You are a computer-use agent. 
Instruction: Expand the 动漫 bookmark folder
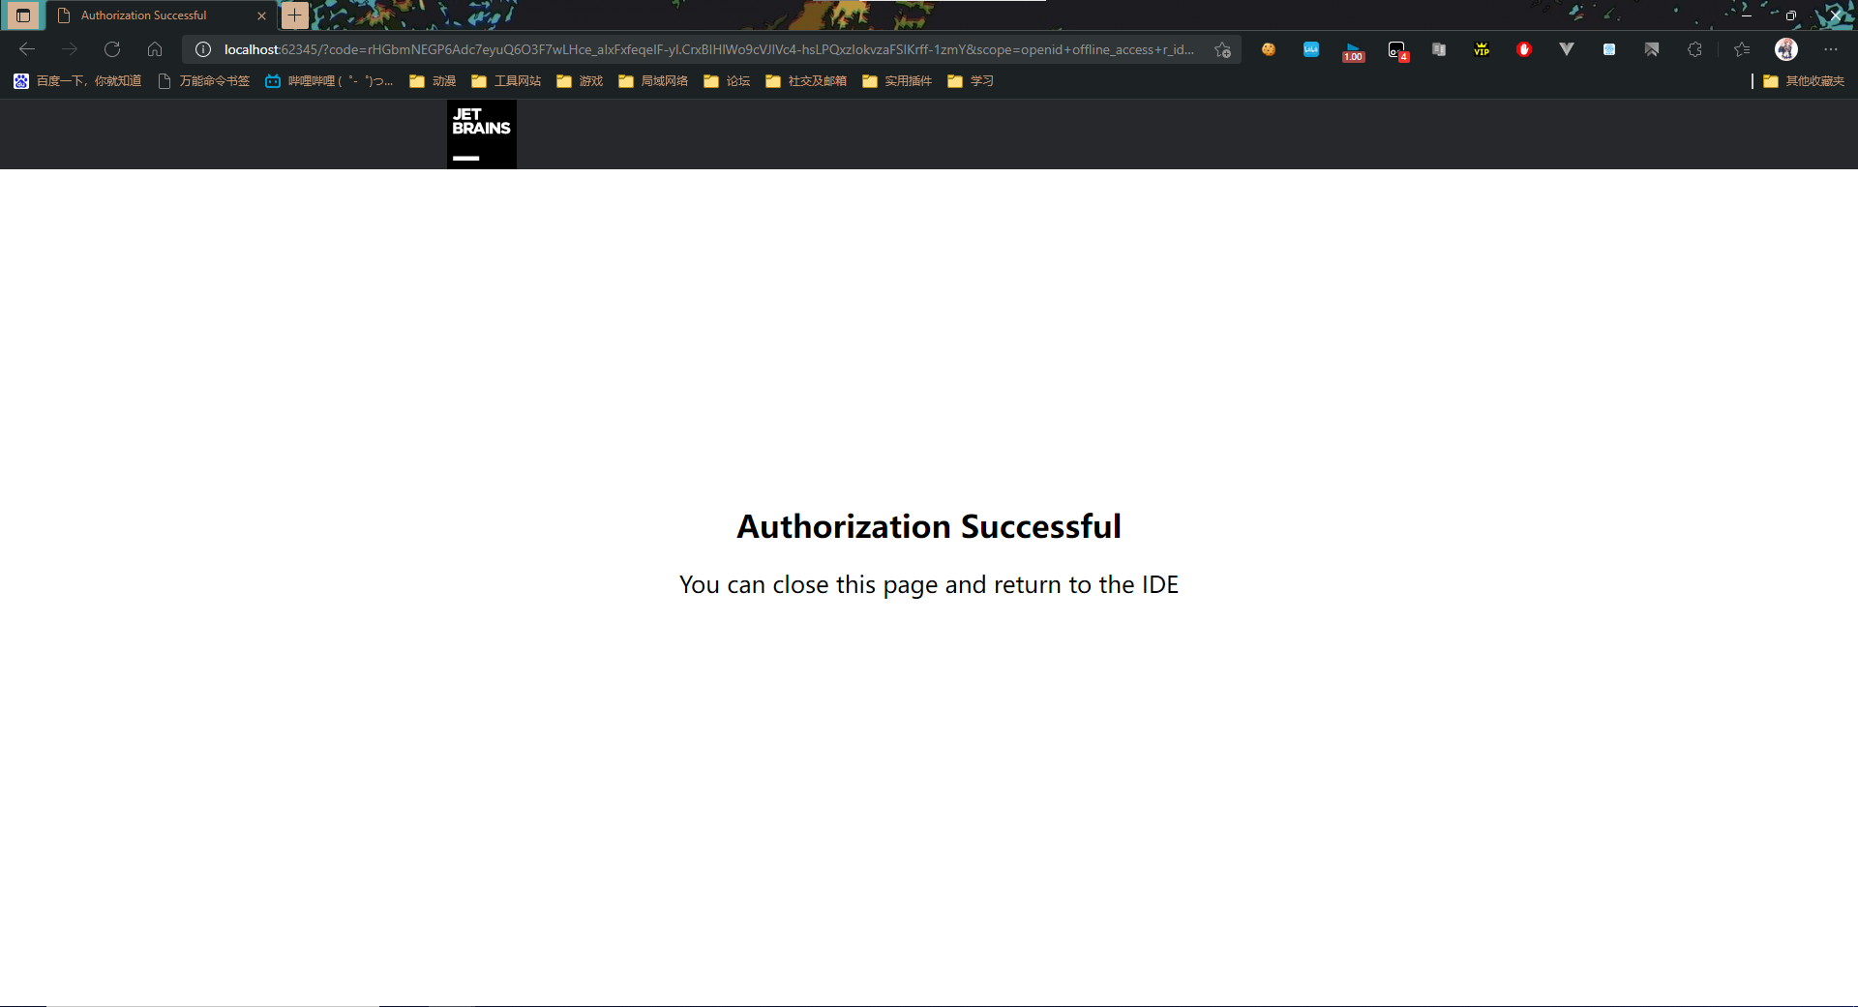(433, 81)
